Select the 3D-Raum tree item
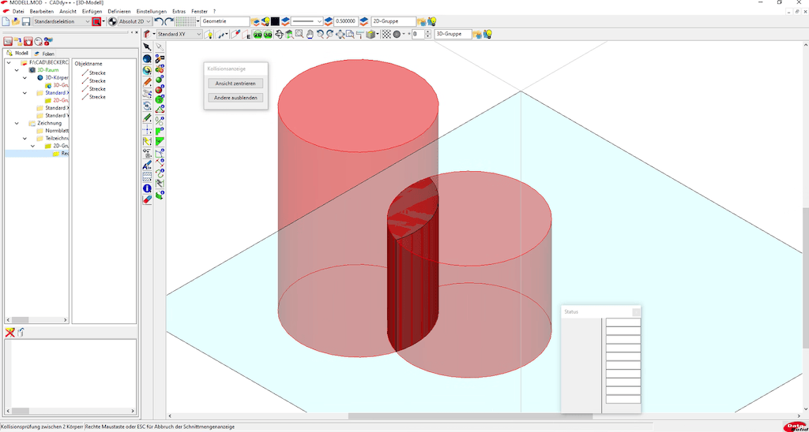The image size is (809, 432). click(48, 69)
